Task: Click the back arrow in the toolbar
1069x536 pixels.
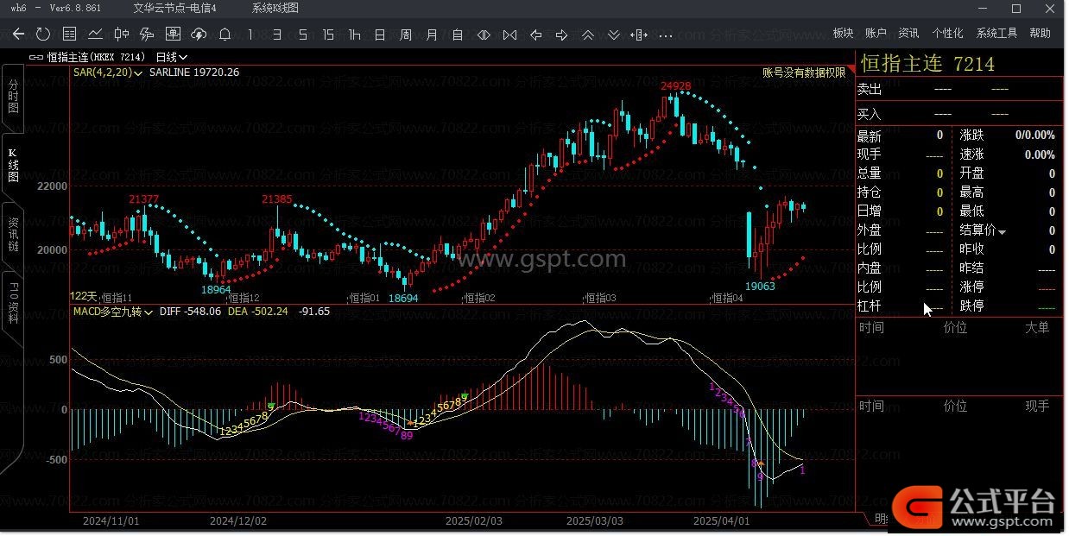Action: point(18,35)
